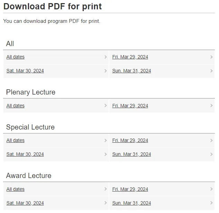
Task: Click chevron beside Fri. Mar 29 in All section
Action: 211,57
